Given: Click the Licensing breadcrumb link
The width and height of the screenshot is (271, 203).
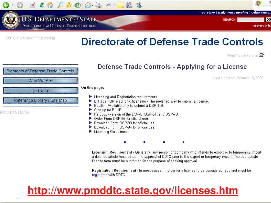Looking at the screenshot, I should (47, 38).
